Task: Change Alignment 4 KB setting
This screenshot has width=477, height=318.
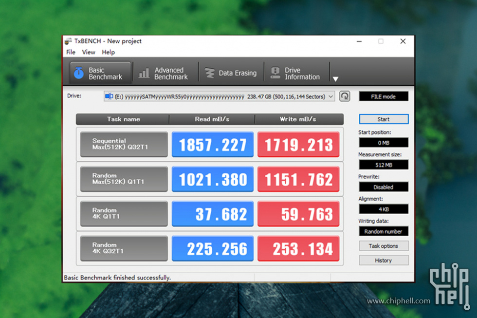Action: (384, 209)
